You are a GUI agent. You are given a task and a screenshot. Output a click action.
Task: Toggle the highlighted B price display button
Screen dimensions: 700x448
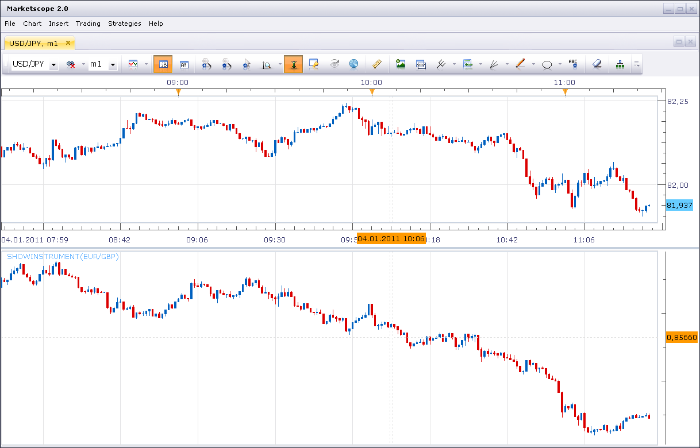[163, 64]
